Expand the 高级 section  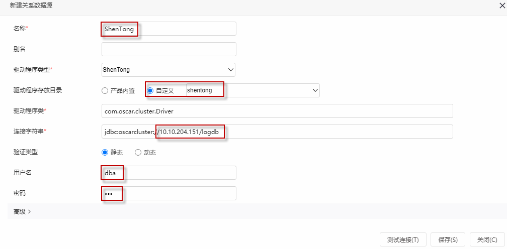pyautogui.click(x=22, y=211)
